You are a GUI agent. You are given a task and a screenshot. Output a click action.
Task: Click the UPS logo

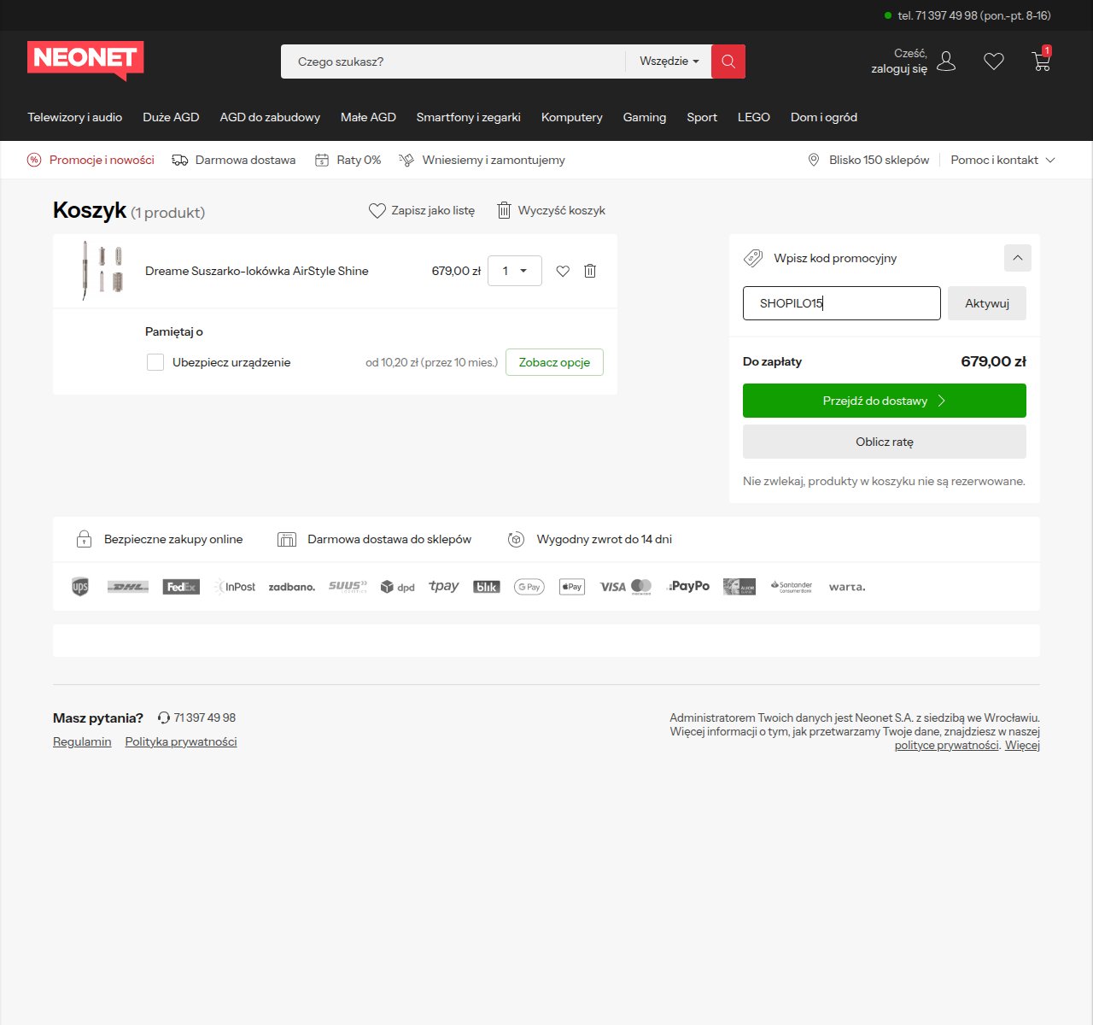(x=80, y=587)
